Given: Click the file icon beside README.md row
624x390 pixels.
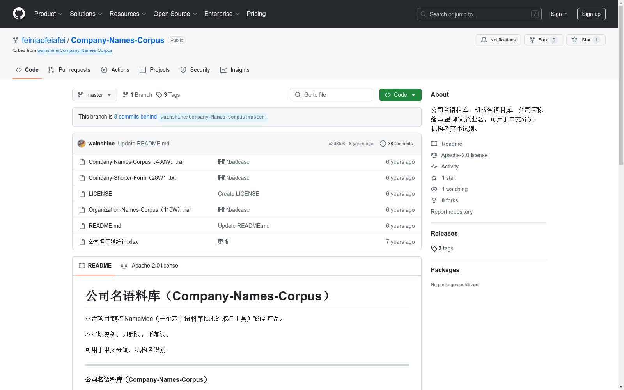Looking at the screenshot, I should (x=82, y=226).
